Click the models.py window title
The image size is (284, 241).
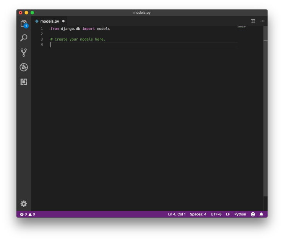point(142,13)
